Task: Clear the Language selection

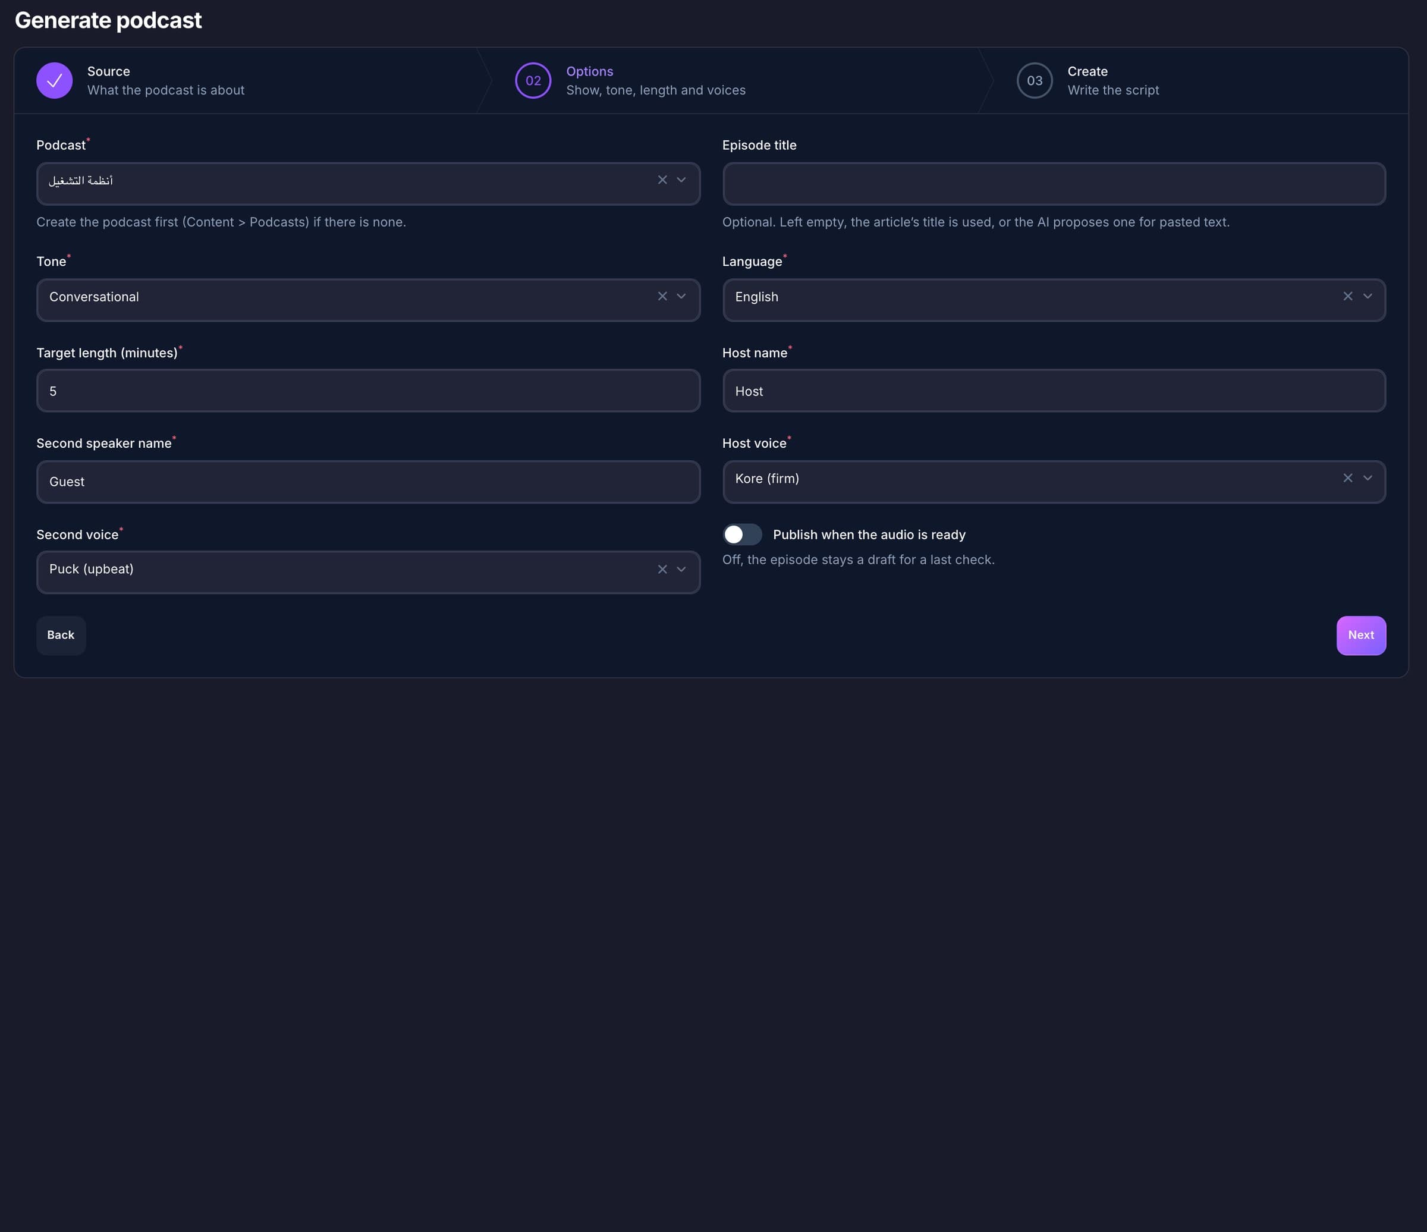Action: pos(1348,296)
